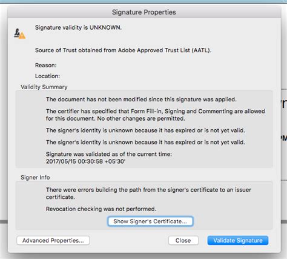Viewport: 287px width, 259px height.
Task: Click the Reason field label
Action: click(x=46, y=66)
